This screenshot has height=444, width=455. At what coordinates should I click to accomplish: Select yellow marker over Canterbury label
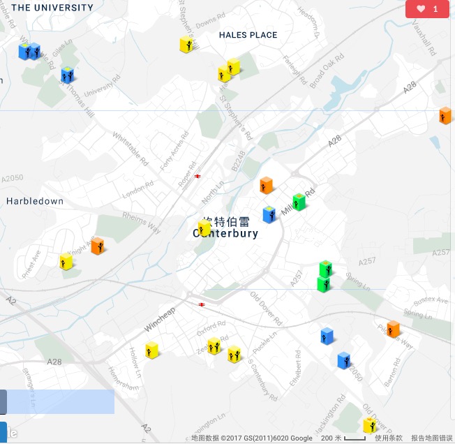[204, 228]
